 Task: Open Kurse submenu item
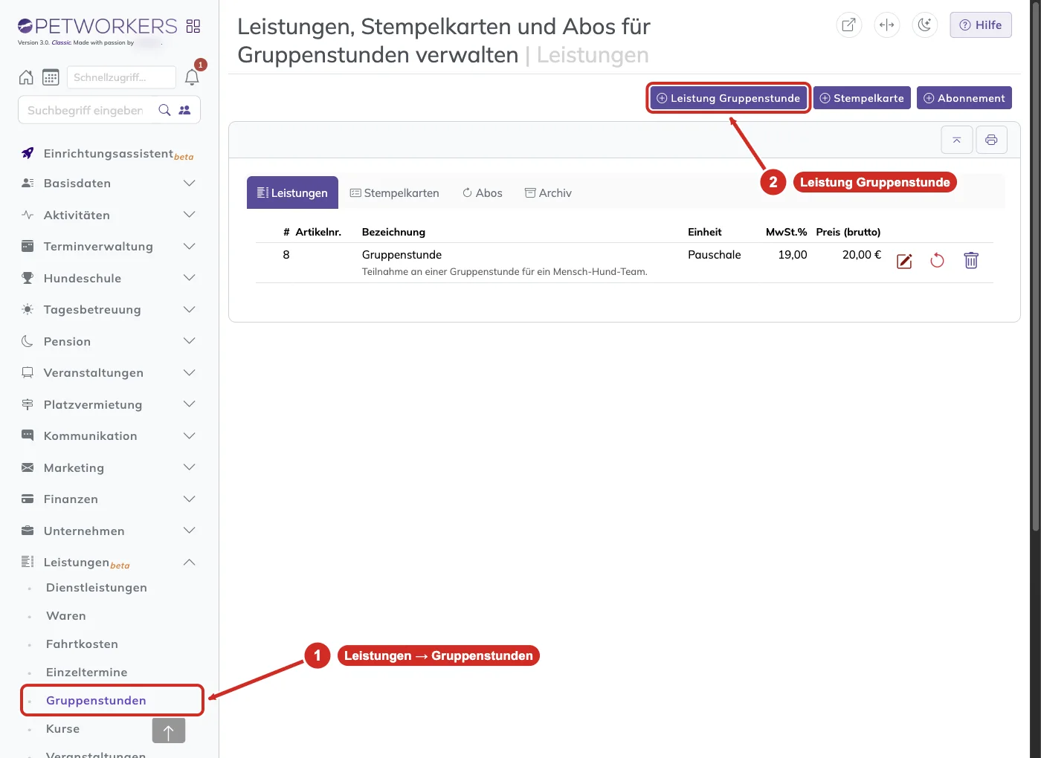[62, 729]
